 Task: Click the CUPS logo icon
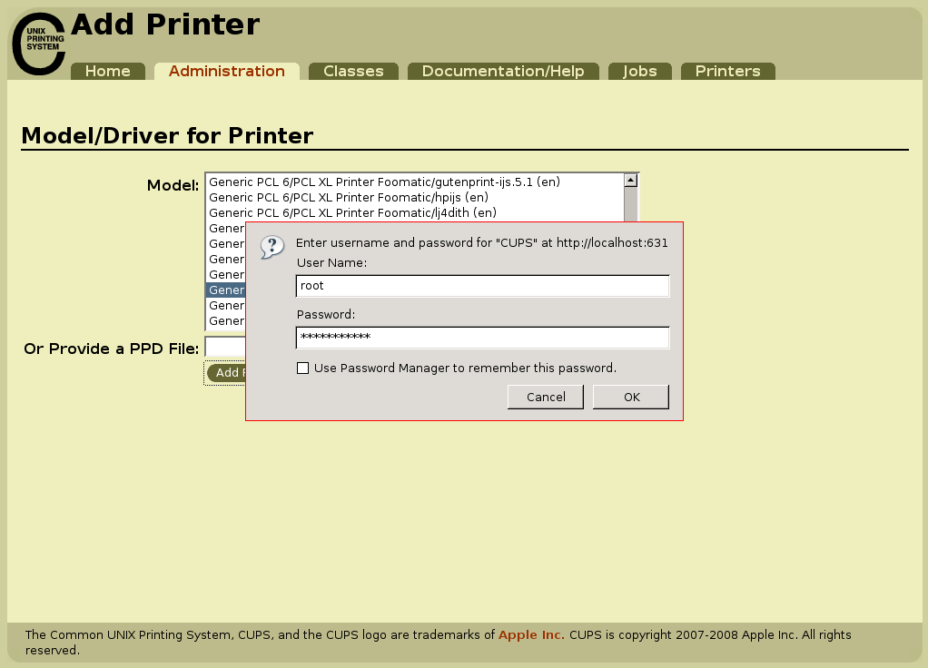37,43
